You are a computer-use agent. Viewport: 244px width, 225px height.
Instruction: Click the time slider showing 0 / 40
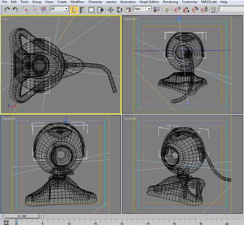point(22,216)
